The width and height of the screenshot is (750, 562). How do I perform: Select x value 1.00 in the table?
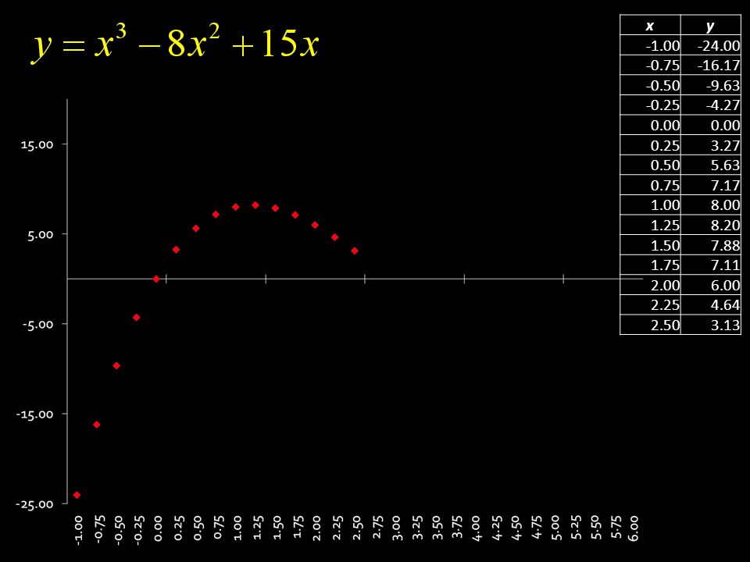pyautogui.click(x=650, y=205)
